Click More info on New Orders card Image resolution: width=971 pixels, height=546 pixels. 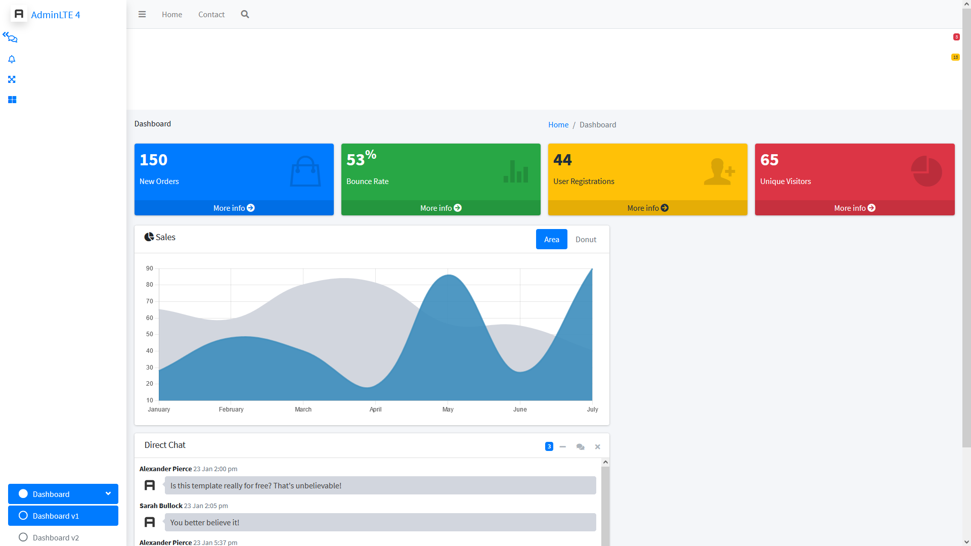coord(234,208)
